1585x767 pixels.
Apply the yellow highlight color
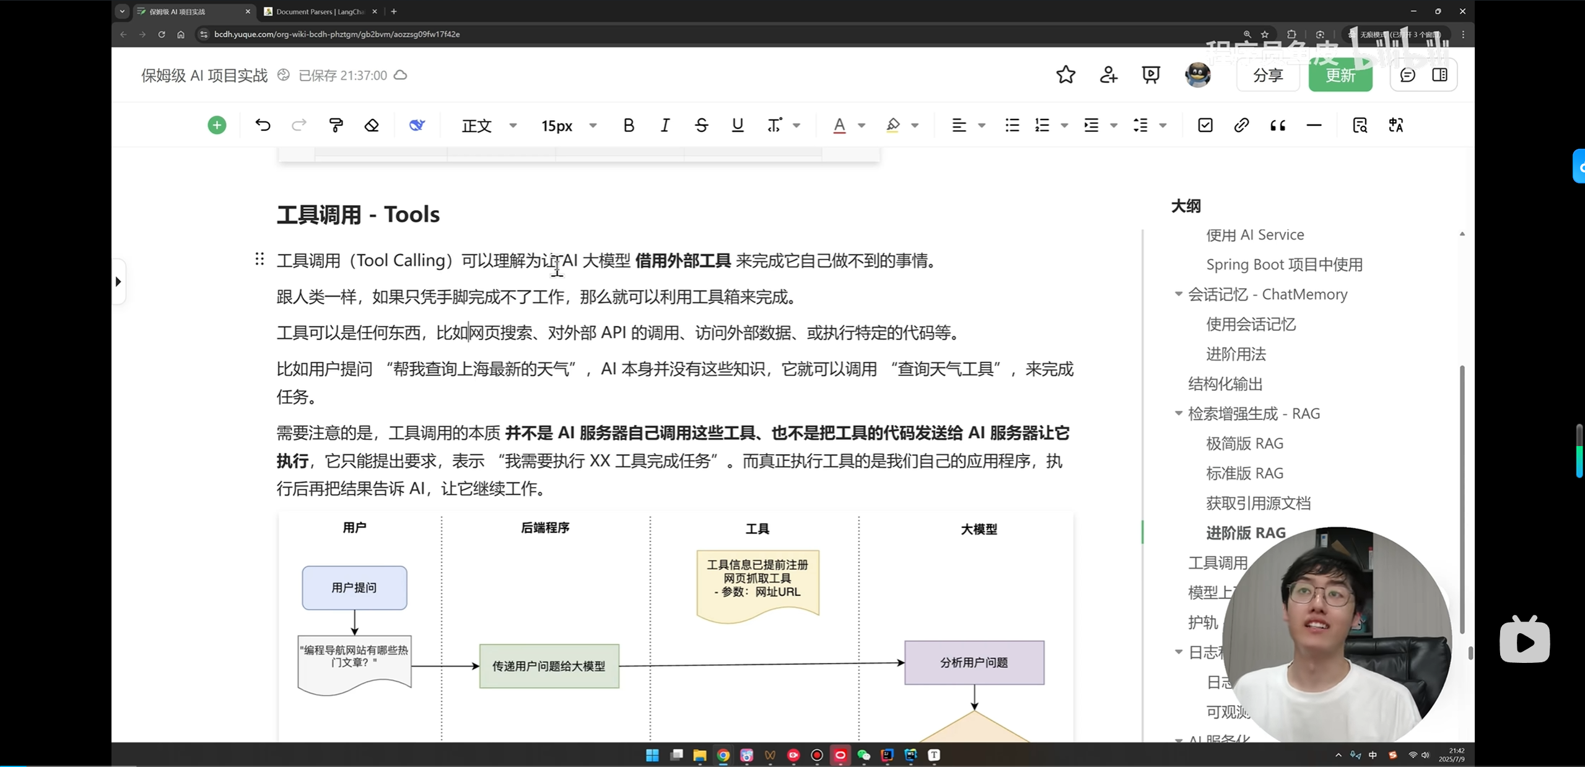coord(893,125)
